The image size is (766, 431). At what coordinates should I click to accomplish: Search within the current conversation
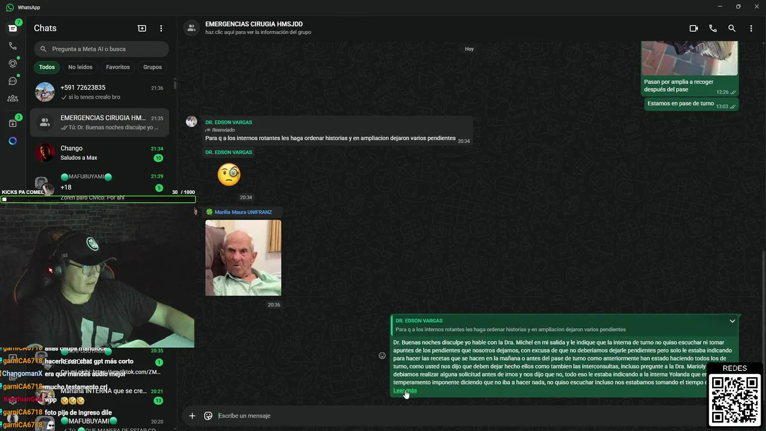[732, 28]
